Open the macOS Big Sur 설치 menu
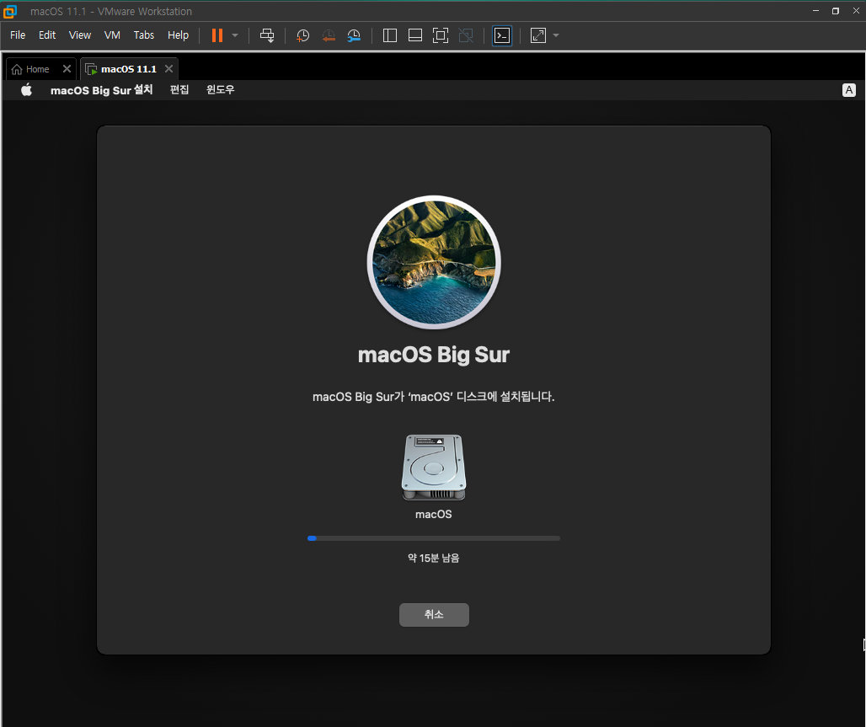 (x=102, y=90)
